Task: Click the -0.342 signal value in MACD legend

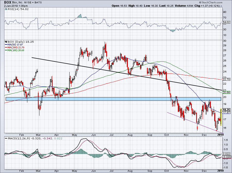Action: (47, 139)
